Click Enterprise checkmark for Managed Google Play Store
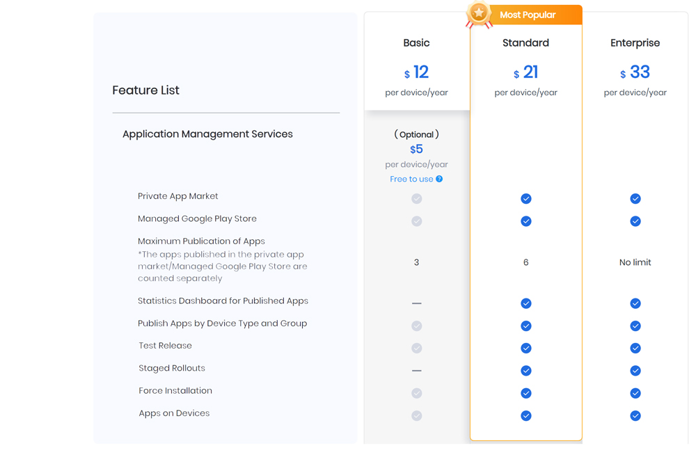Image resolution: width=696 pixels, height=464 pixels. click(635, 221)
